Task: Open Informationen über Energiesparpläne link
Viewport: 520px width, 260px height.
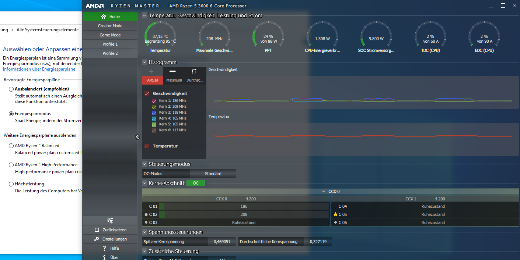Action: point(39,69)
